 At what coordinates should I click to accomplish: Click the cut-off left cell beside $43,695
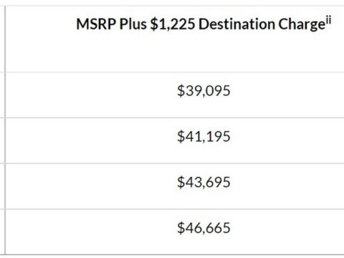pos(2,186)
